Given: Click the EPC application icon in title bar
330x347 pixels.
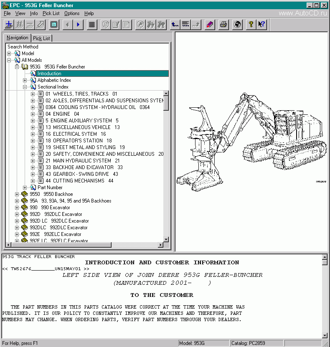Looking at the screenshot, I should click(5, 5).
